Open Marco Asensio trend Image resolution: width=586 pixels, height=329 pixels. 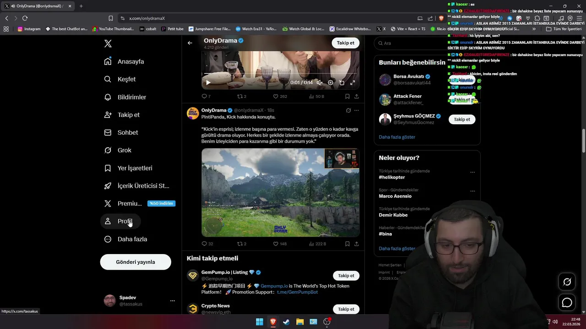(x=395, y=196)
